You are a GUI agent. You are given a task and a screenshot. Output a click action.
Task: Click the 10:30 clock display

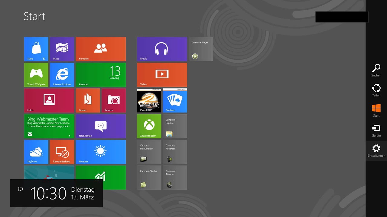[48, 193]
